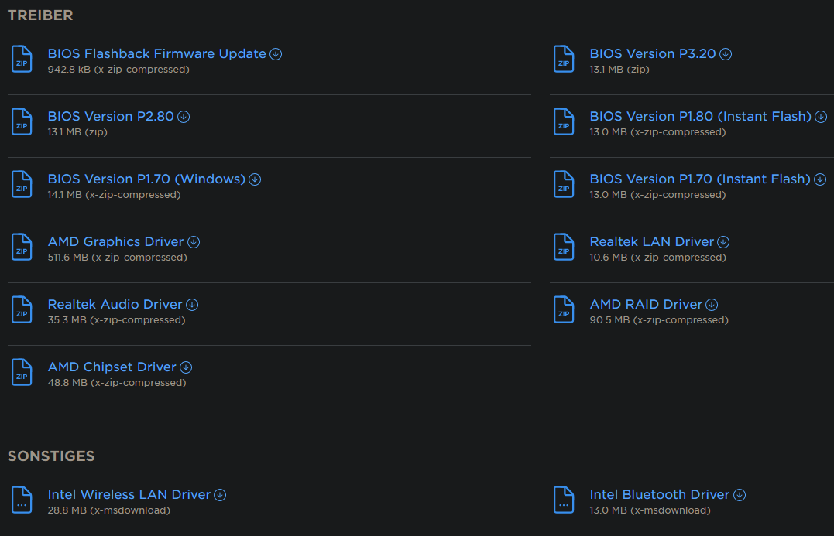This screenshot has width=834, height=536.
Task: Click the ZIP file icon for Realtek LAN Driver
Action: (564, 247)
